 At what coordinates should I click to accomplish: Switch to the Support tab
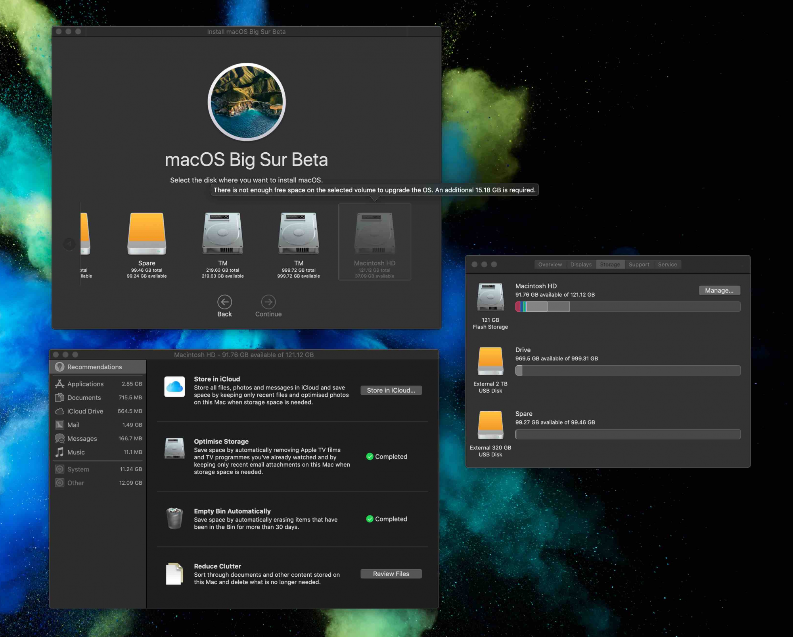pyautogui.click(x=639, y=265)
